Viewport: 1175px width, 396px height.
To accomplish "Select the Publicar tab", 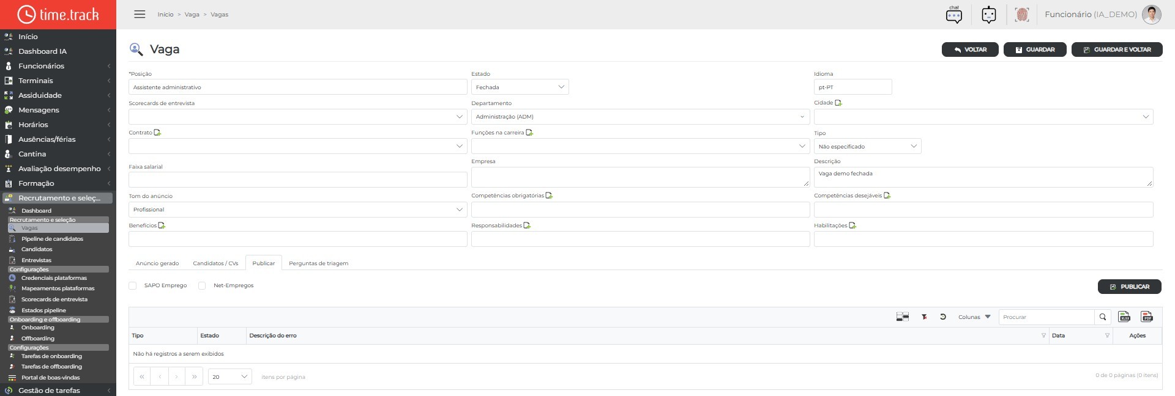I will coord(264,263).
